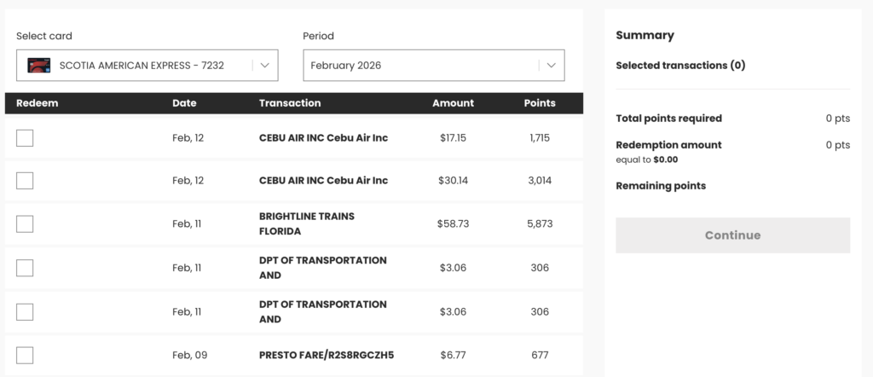Click PRESTO FARE/R2S8RGCZH5 transaction name
Image resolution: width=873 pixels, height=377 pixels.
click(x=327, y=356)
